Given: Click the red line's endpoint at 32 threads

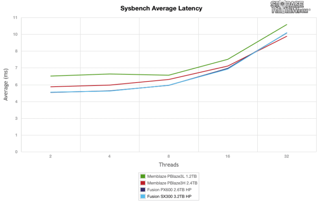Looking at the screenshot, I should [287, 36].
